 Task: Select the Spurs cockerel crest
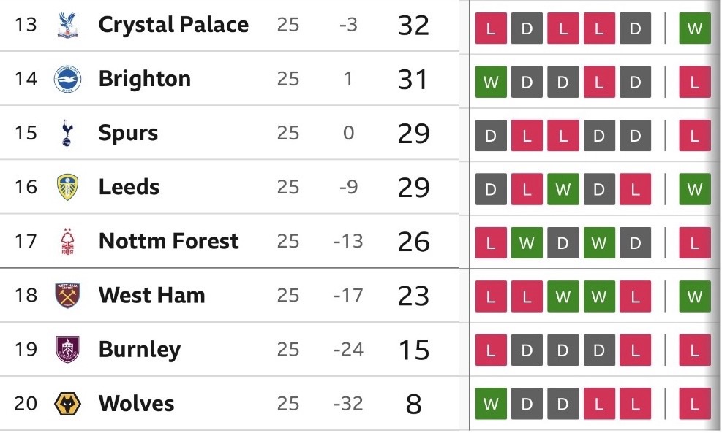(x=67, y=134)
